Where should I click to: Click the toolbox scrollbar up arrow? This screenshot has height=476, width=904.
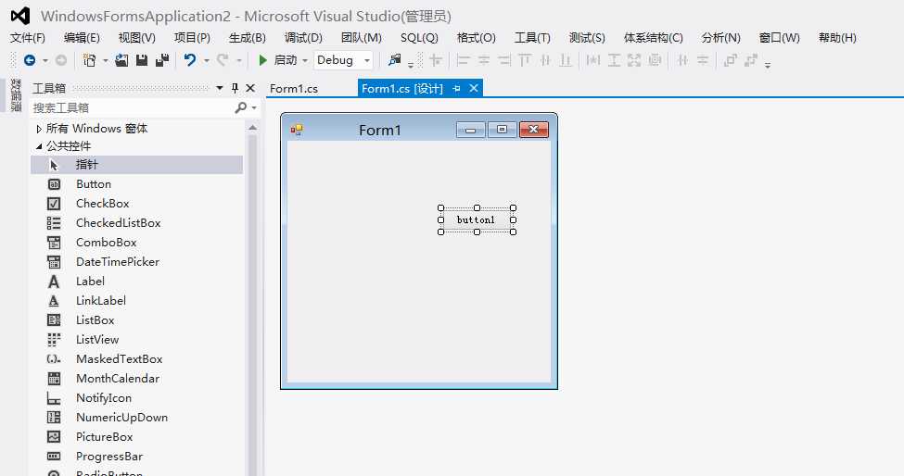point(252,128)
